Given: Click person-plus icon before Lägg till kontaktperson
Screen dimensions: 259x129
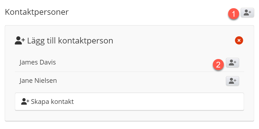Looking at the screenshot, I should click(20, 41).
